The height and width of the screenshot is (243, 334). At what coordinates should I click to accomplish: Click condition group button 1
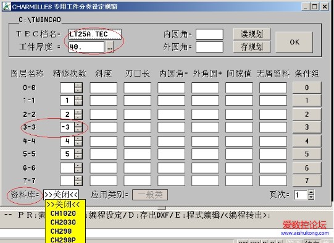coord(307,100)
